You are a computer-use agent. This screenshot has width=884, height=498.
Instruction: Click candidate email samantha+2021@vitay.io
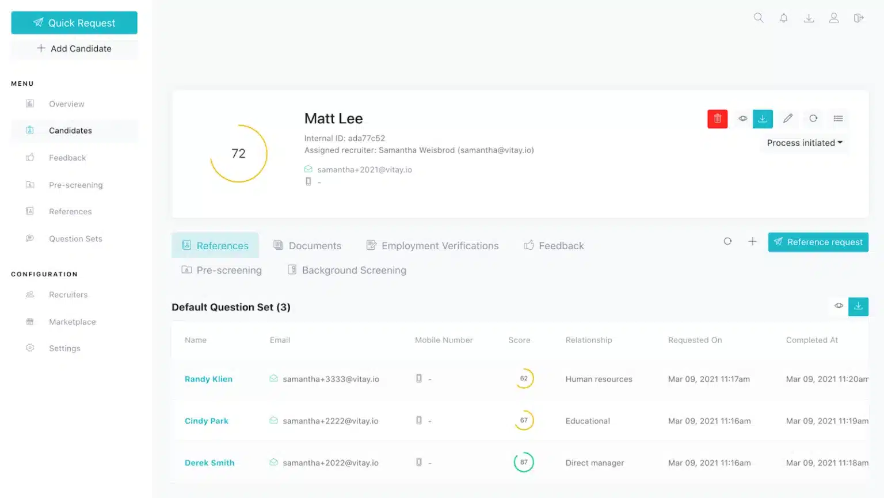coord(364,170)
